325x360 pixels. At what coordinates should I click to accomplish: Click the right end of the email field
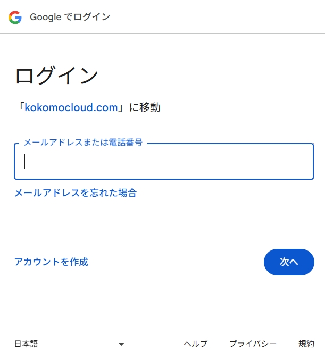coord(303,162)
